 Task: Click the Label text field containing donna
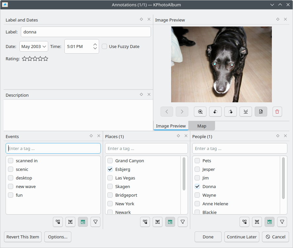pos(86,32)
